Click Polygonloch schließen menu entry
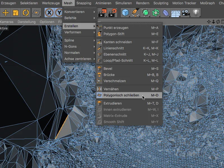Viewport: 224px width, 168px height. (x=129, y=95)
